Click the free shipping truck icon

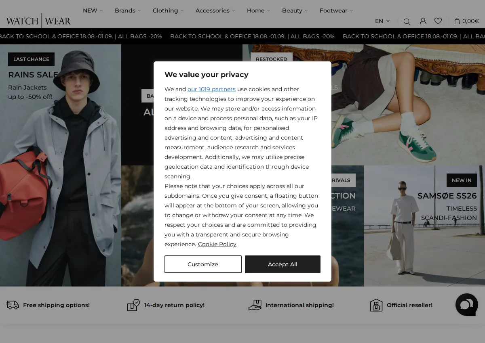(x=13, y=305)
